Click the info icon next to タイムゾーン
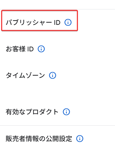 click(x=53, y=75)
